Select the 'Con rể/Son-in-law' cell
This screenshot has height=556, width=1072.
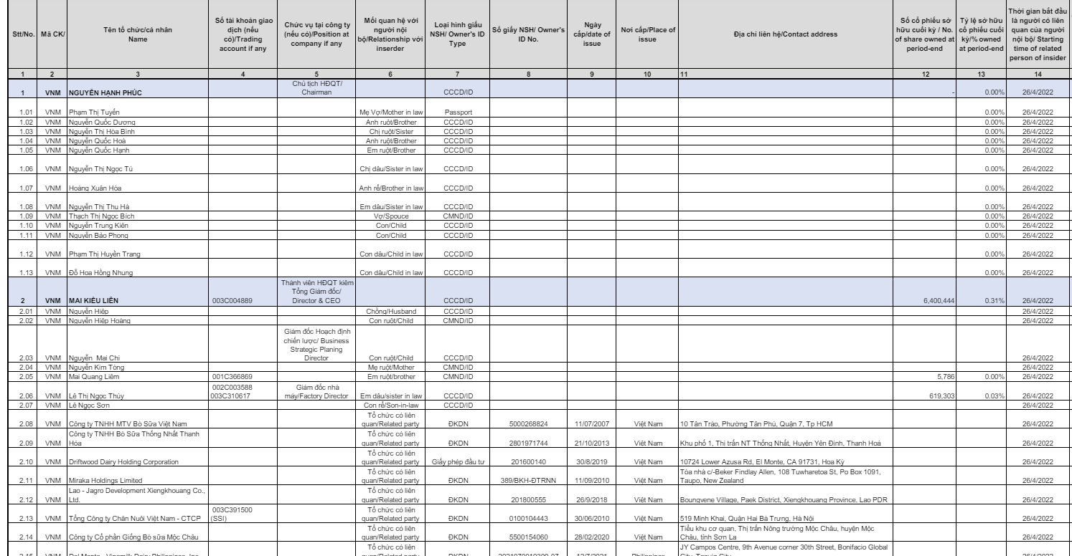coord(392,403)
